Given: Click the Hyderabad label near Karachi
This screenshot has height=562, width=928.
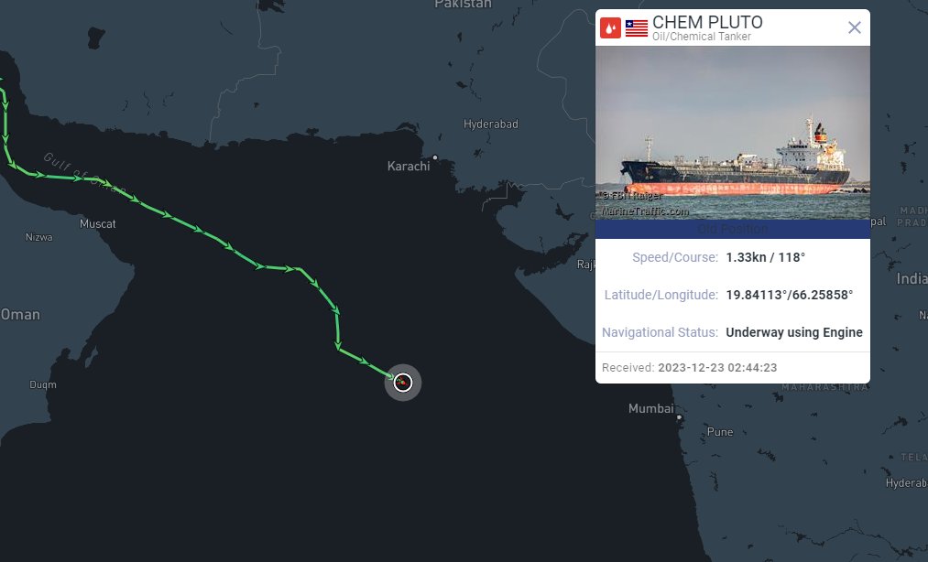Looking at the screenshot, I should click(490, 124).
